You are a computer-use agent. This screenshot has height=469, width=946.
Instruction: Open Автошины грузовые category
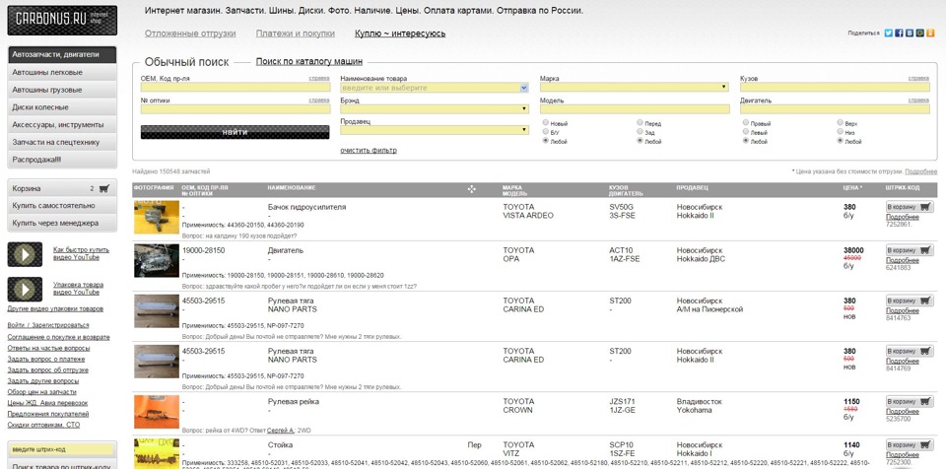62,90
